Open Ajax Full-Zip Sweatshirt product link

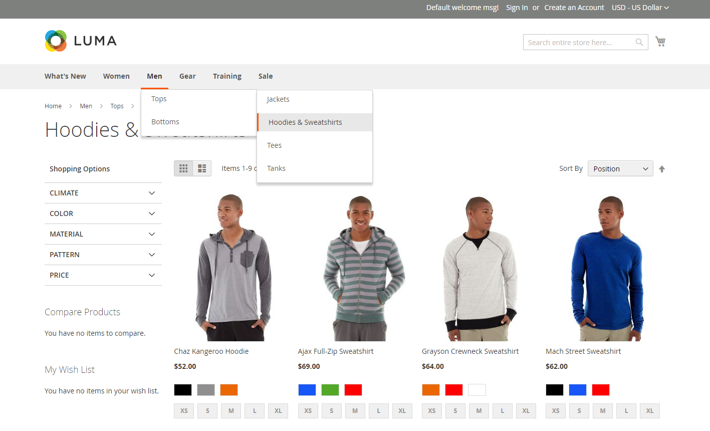pos(336,351)
